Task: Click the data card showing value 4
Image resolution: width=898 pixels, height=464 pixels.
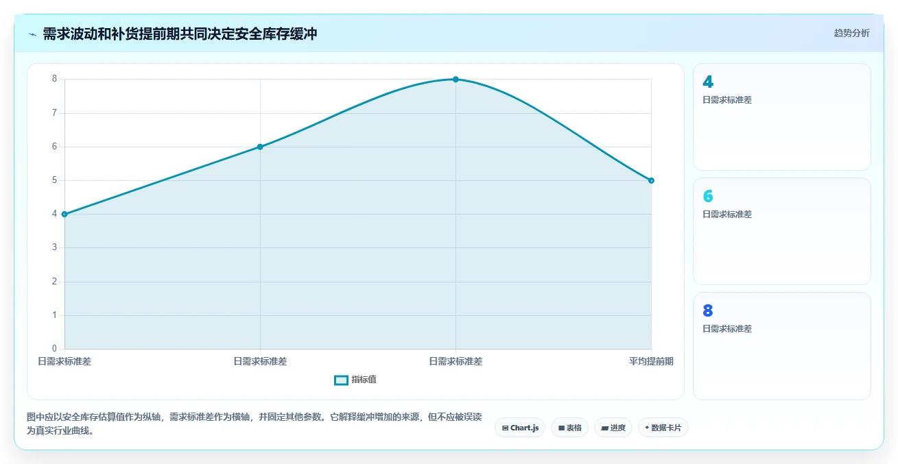Action: [781, 117]
